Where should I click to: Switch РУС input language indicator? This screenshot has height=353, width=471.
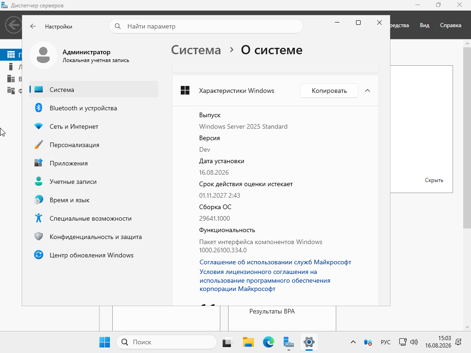point(385,342)
